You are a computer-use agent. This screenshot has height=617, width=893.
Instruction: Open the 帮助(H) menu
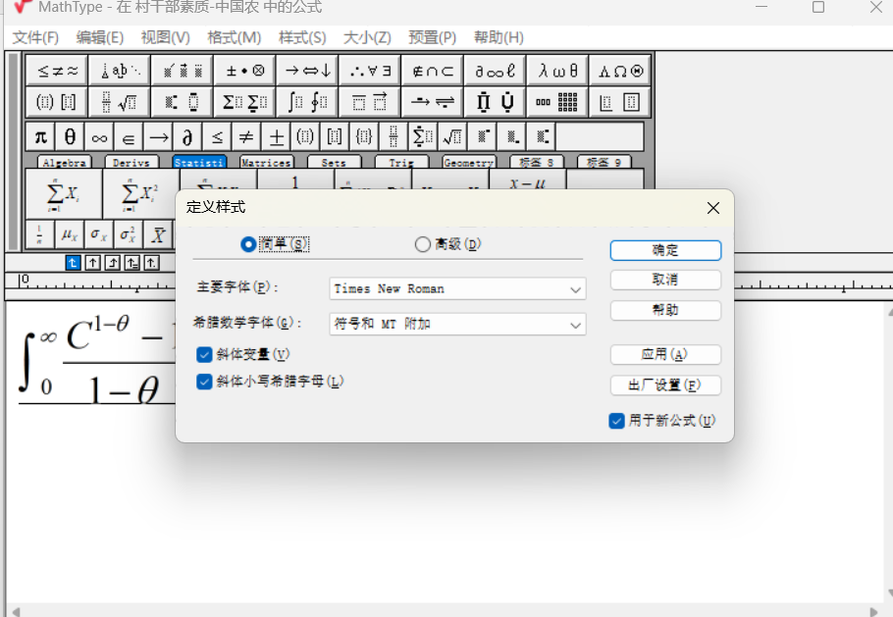pos(499,37)
